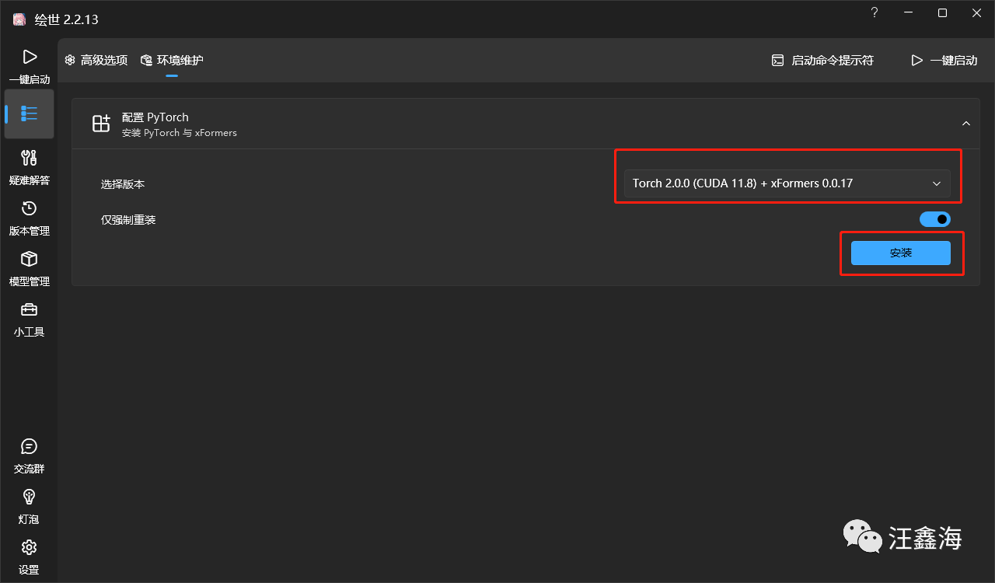995x583 pixels.
Task: Click the 配置 PyTorch heading
Action: click(155, 117)
